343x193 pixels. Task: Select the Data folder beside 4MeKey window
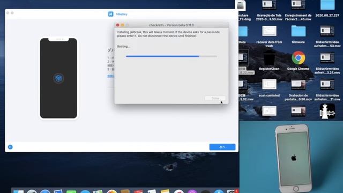coord(243,32)
